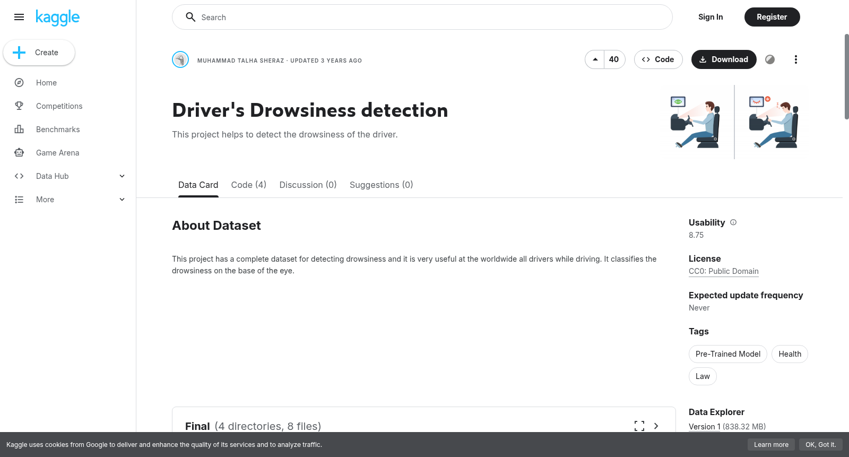The image size is (849, 457).
Task: Click the Driver's Drowsiness detection title
Action: click(310, 110)
